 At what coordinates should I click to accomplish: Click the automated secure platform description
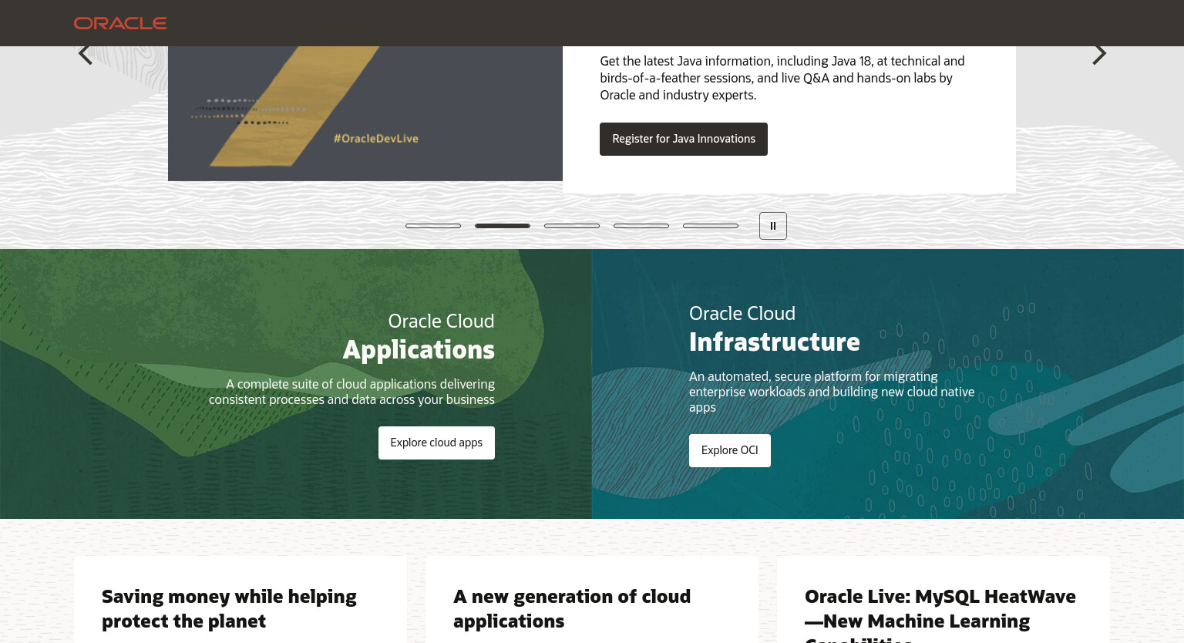tap(832, 392)
